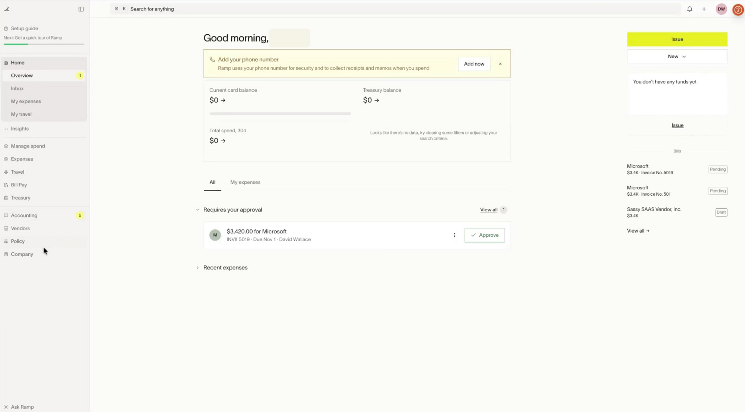The width and height of the screenshot is (745, 412).
Task: Open the New dropdown
Action: 677,56
